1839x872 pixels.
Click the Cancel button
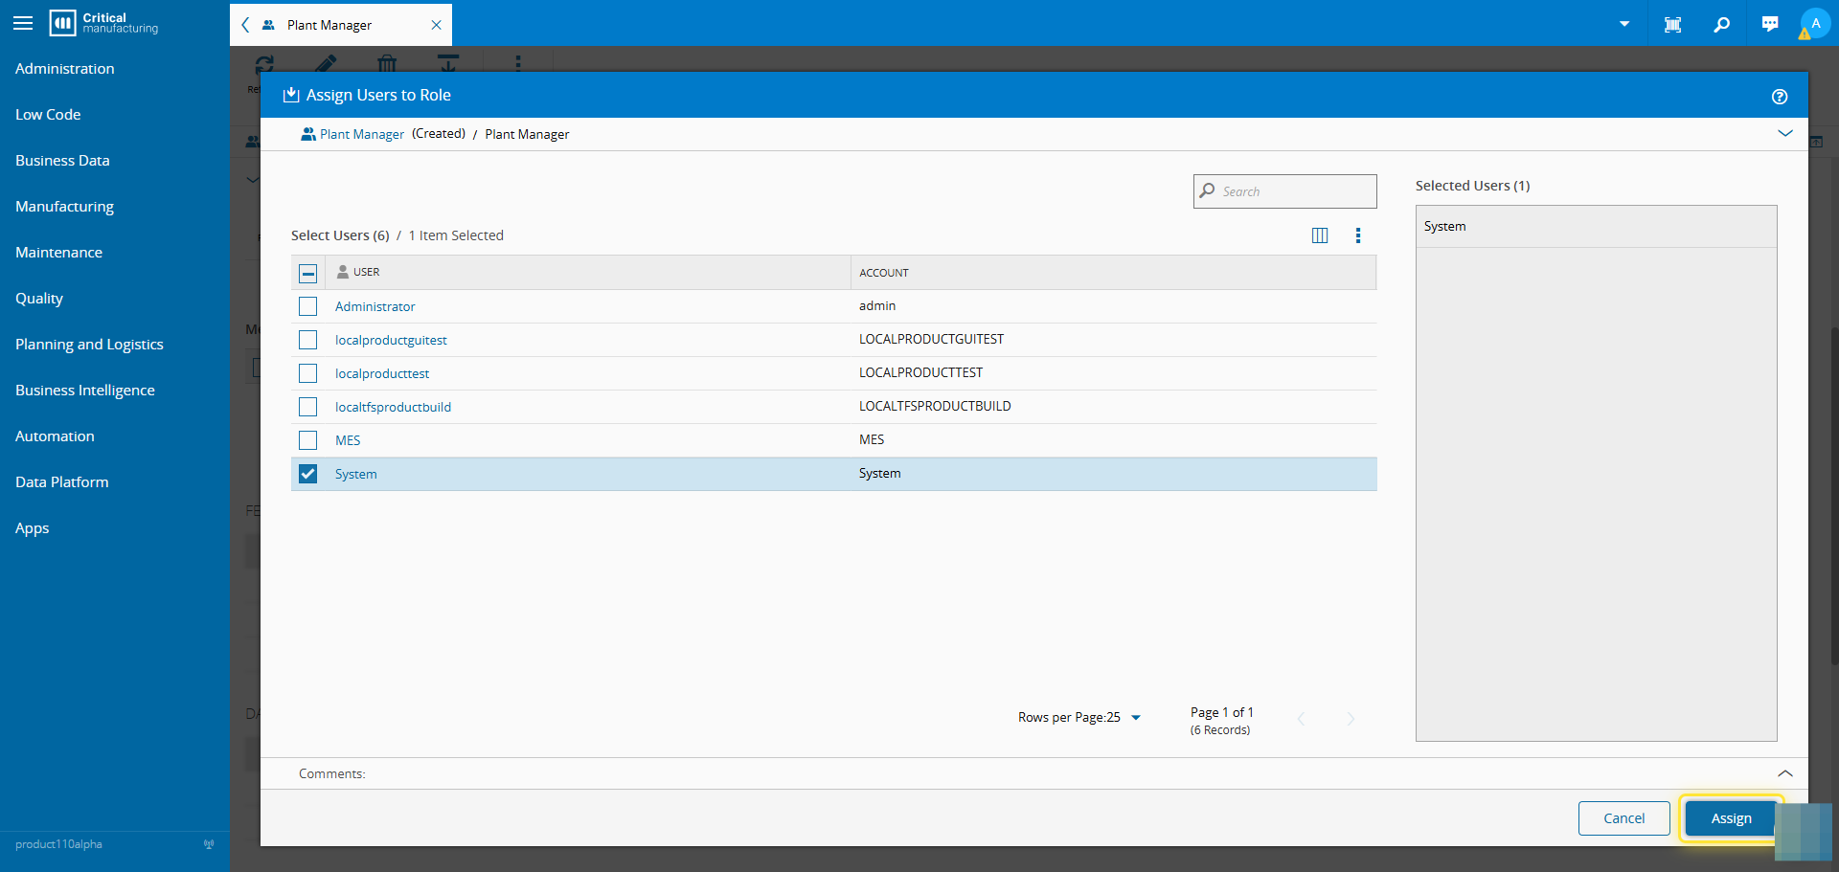pyautogui.click(x=1623, y=818)
